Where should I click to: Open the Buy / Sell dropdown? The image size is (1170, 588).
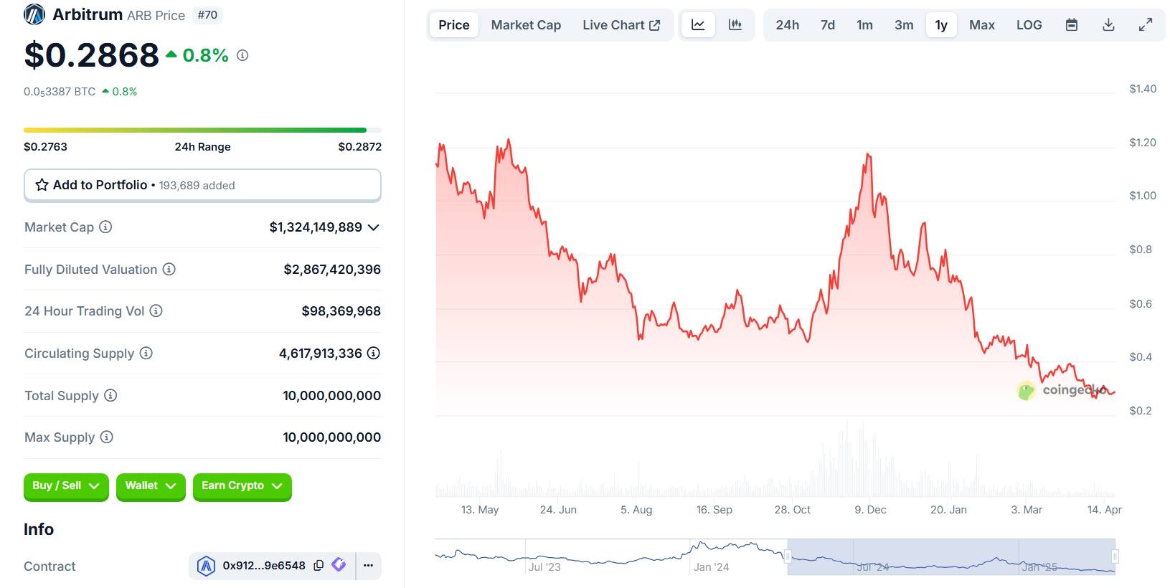point(65,486)
